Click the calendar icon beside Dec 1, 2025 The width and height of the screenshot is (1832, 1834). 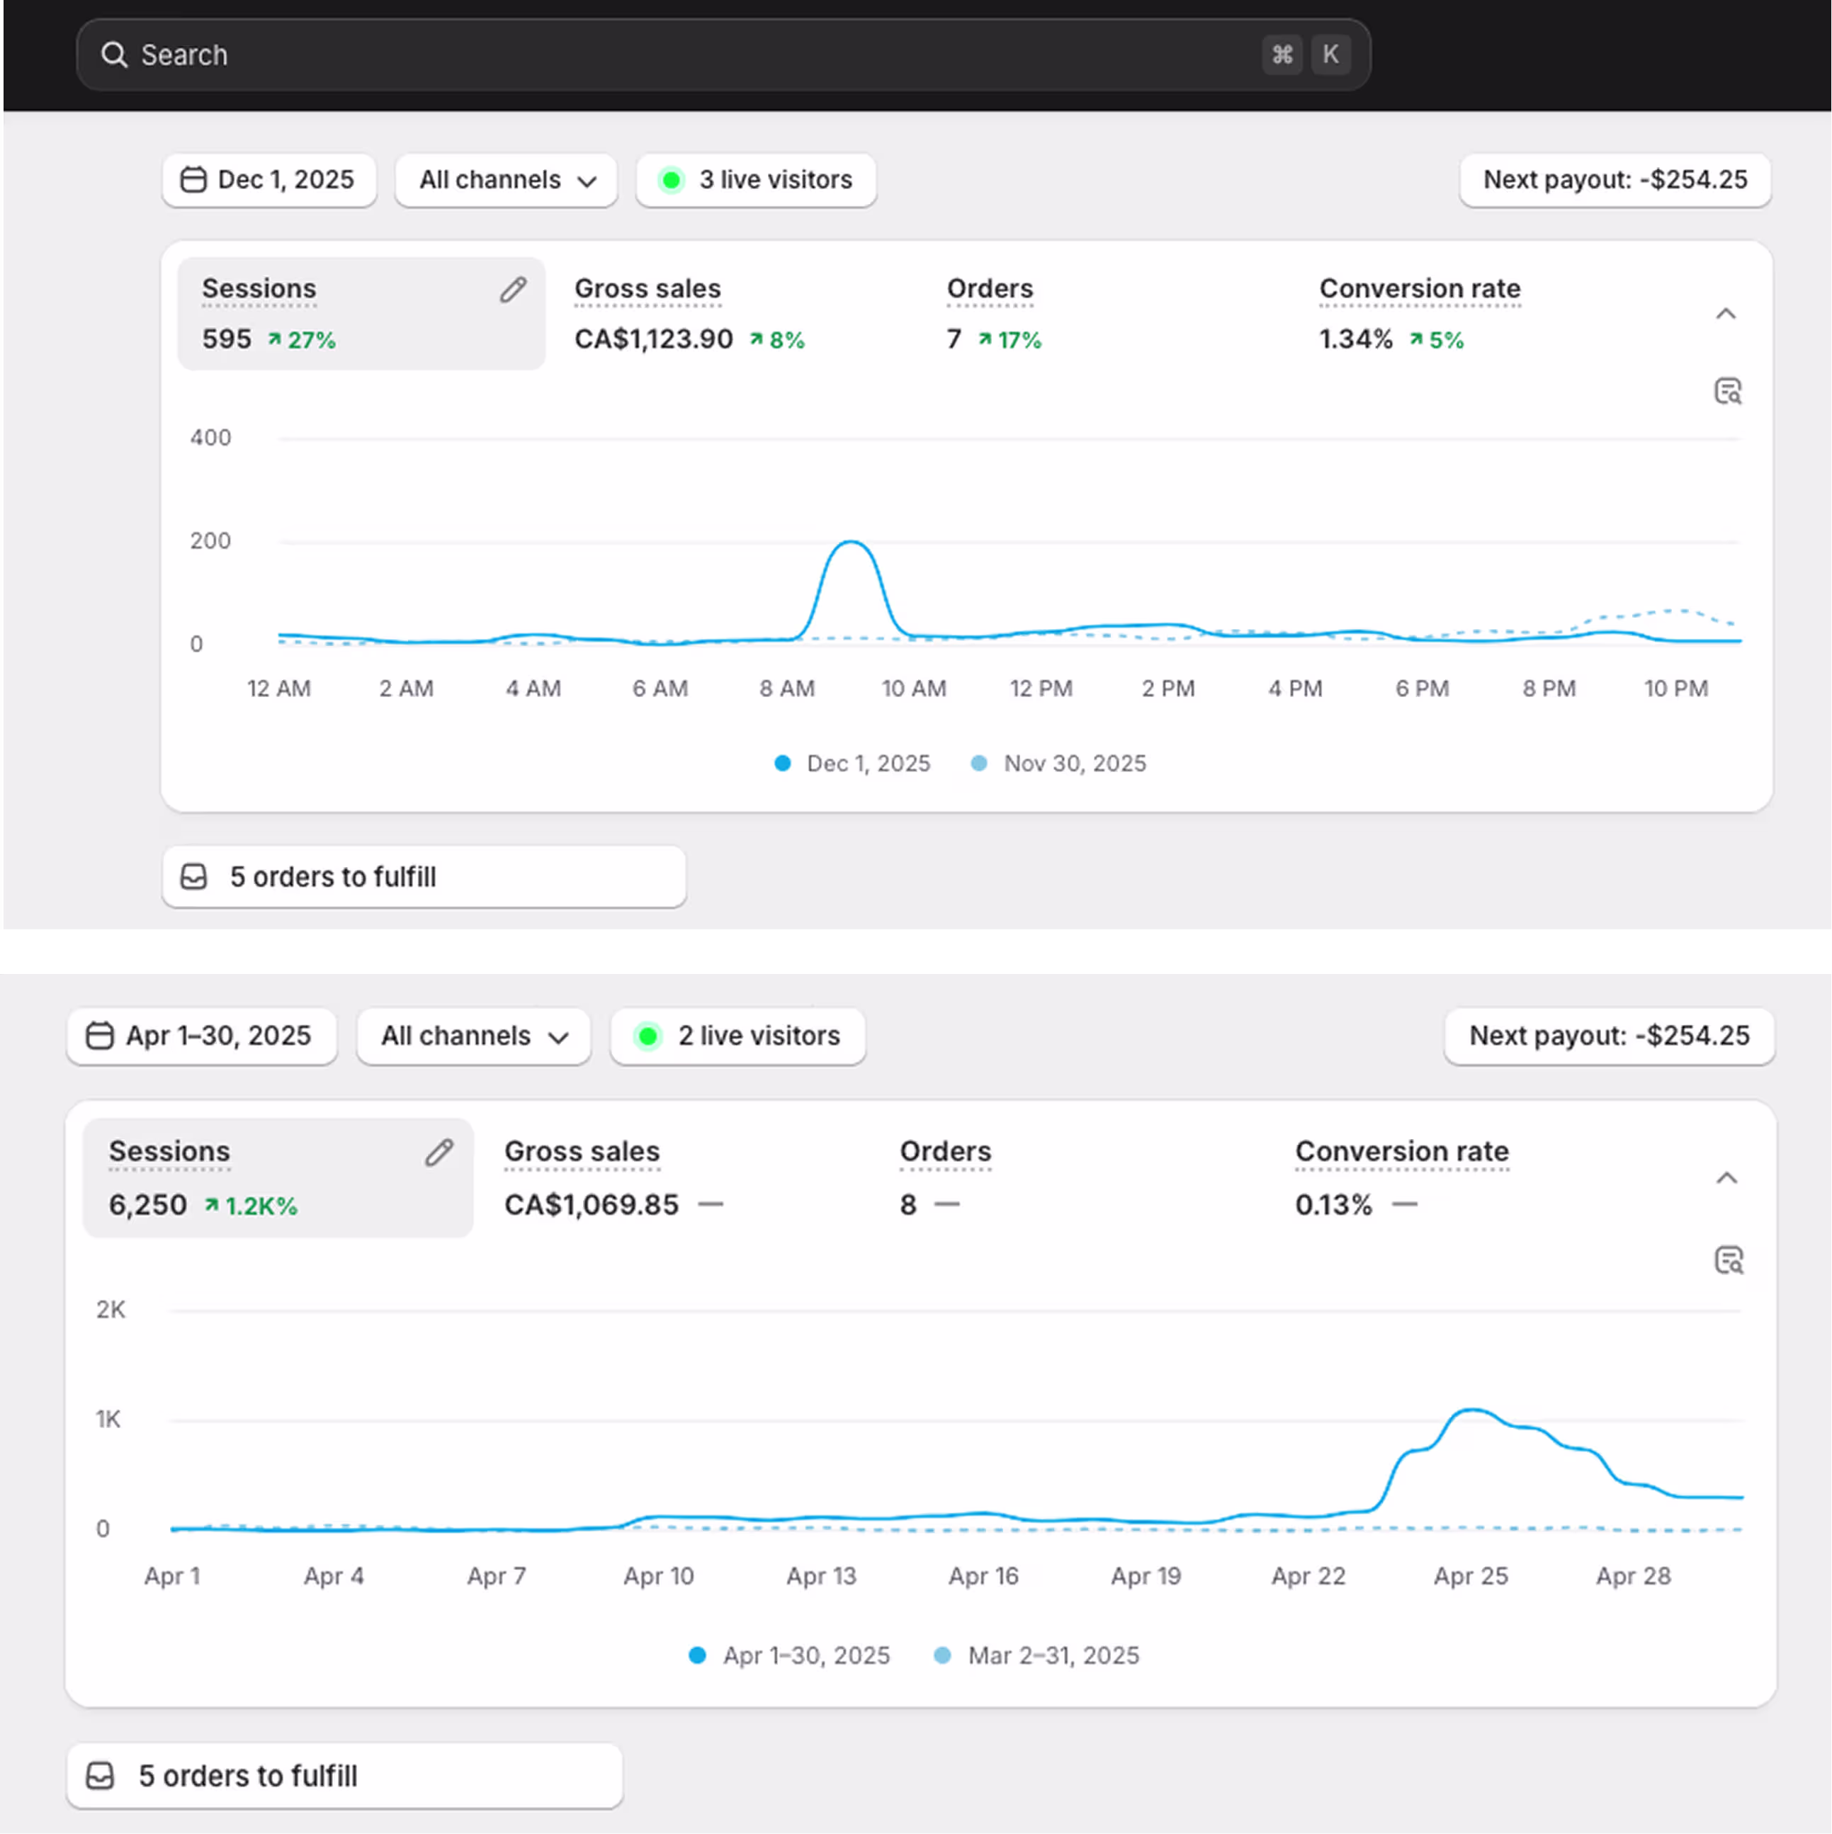[x=193, y=179]
